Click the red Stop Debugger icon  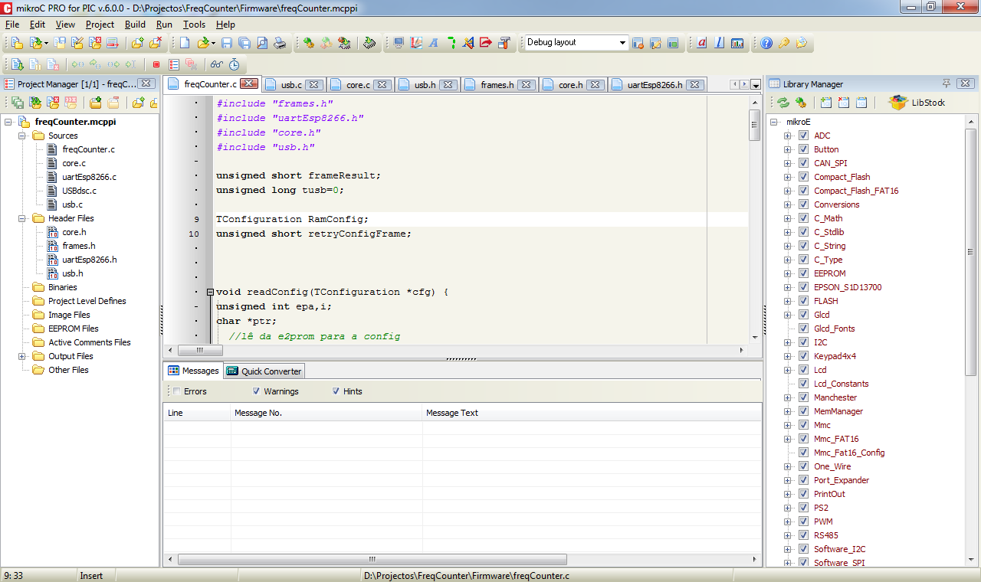(x=156, y=64)
